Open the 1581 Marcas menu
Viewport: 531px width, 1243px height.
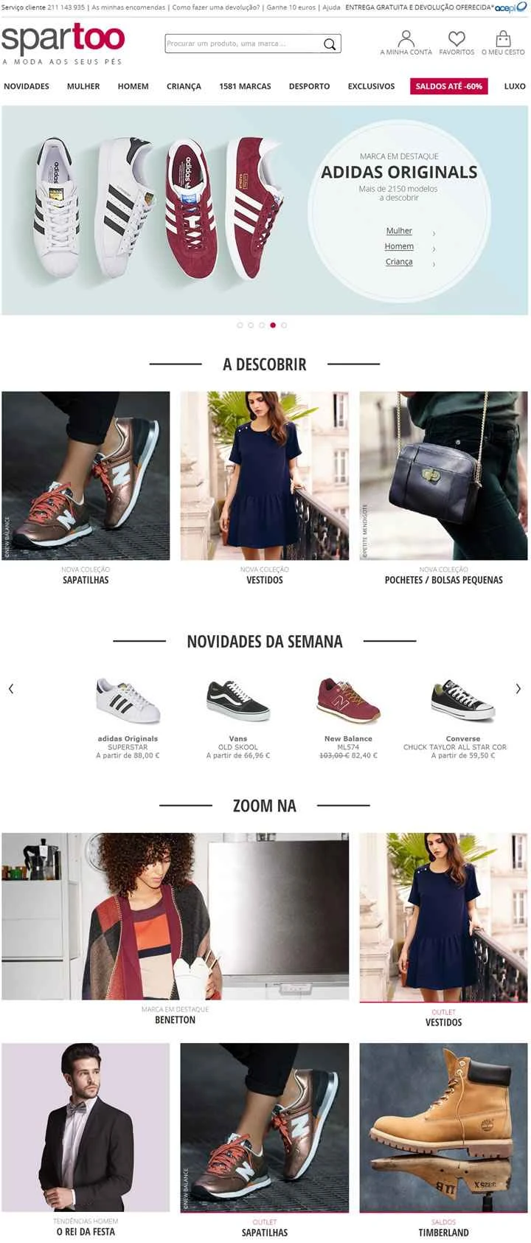pos(245,86)
